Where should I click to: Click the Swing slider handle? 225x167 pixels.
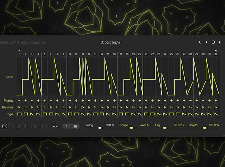[100, 128]
